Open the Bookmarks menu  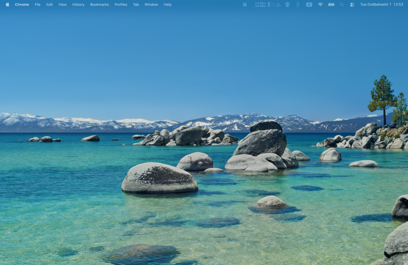[x=100, y=4]
